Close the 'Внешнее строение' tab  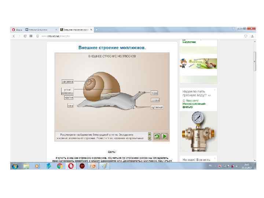point(91,30)
